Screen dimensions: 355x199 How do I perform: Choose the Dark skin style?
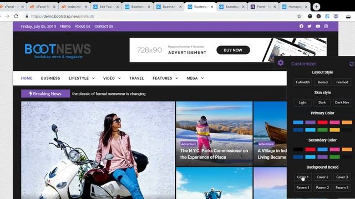(x=322, y=102)
